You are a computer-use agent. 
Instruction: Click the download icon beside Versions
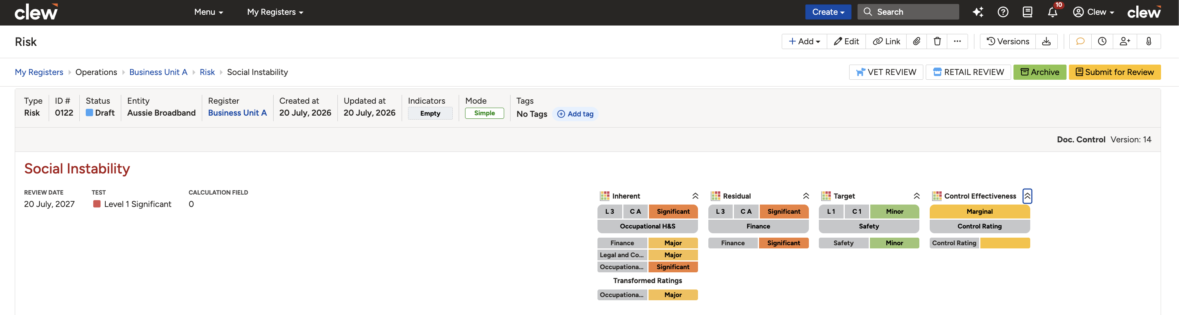click(x=1046, y=41)
